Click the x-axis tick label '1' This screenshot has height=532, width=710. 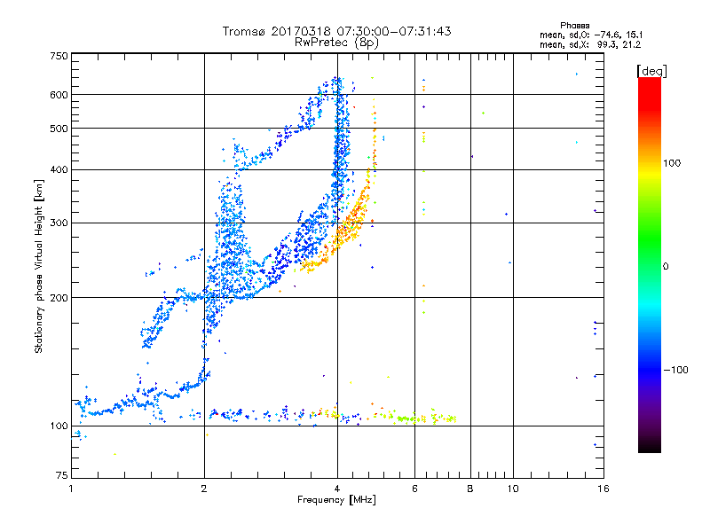coord(71,489)
